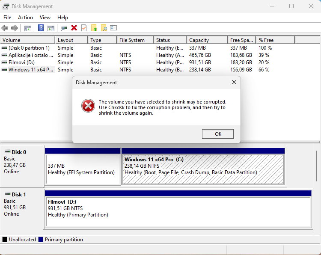
Task: Click the 931,51 GB capacity cell in list
Action: click(x=200, y=62)
